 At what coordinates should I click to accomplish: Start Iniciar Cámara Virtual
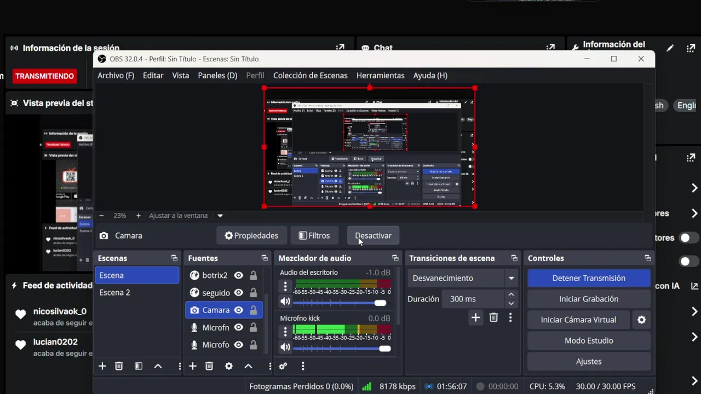578,320
